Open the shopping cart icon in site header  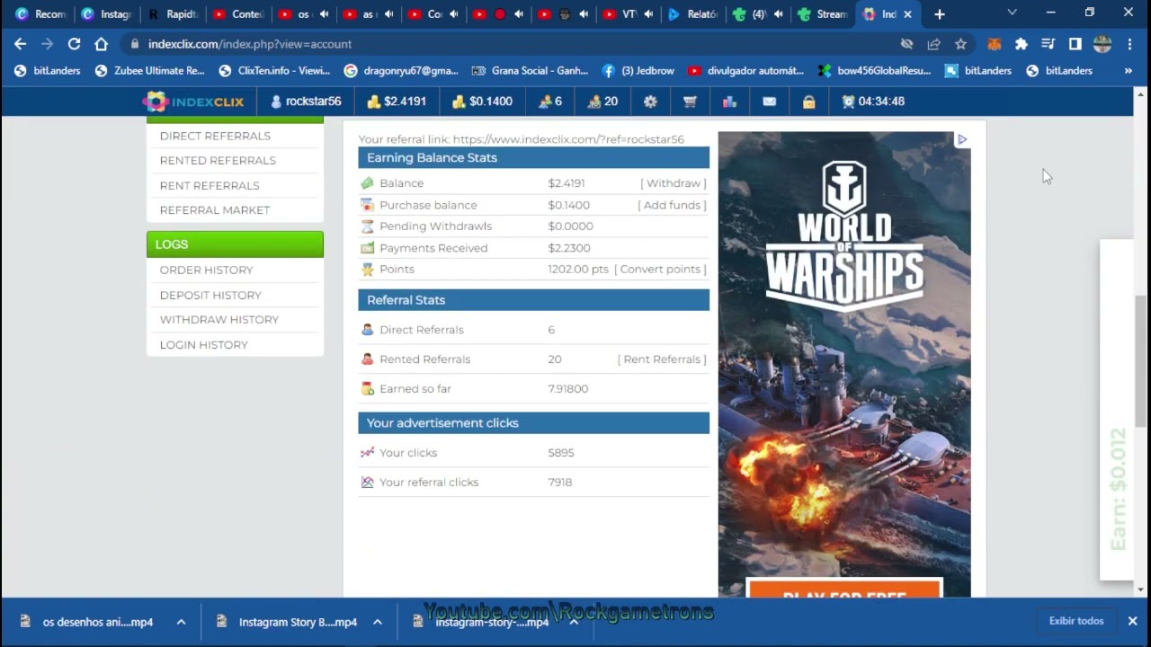tap(690, 102)
